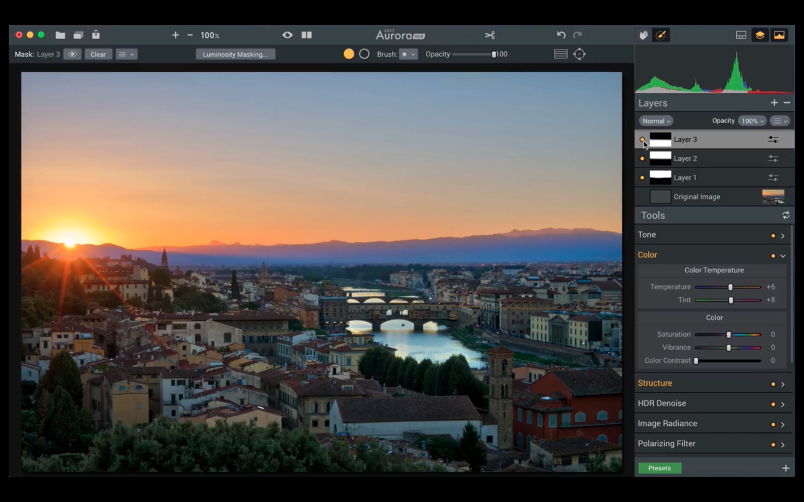
Task: Click the undo arrow icon
Action: coord(561,35)
